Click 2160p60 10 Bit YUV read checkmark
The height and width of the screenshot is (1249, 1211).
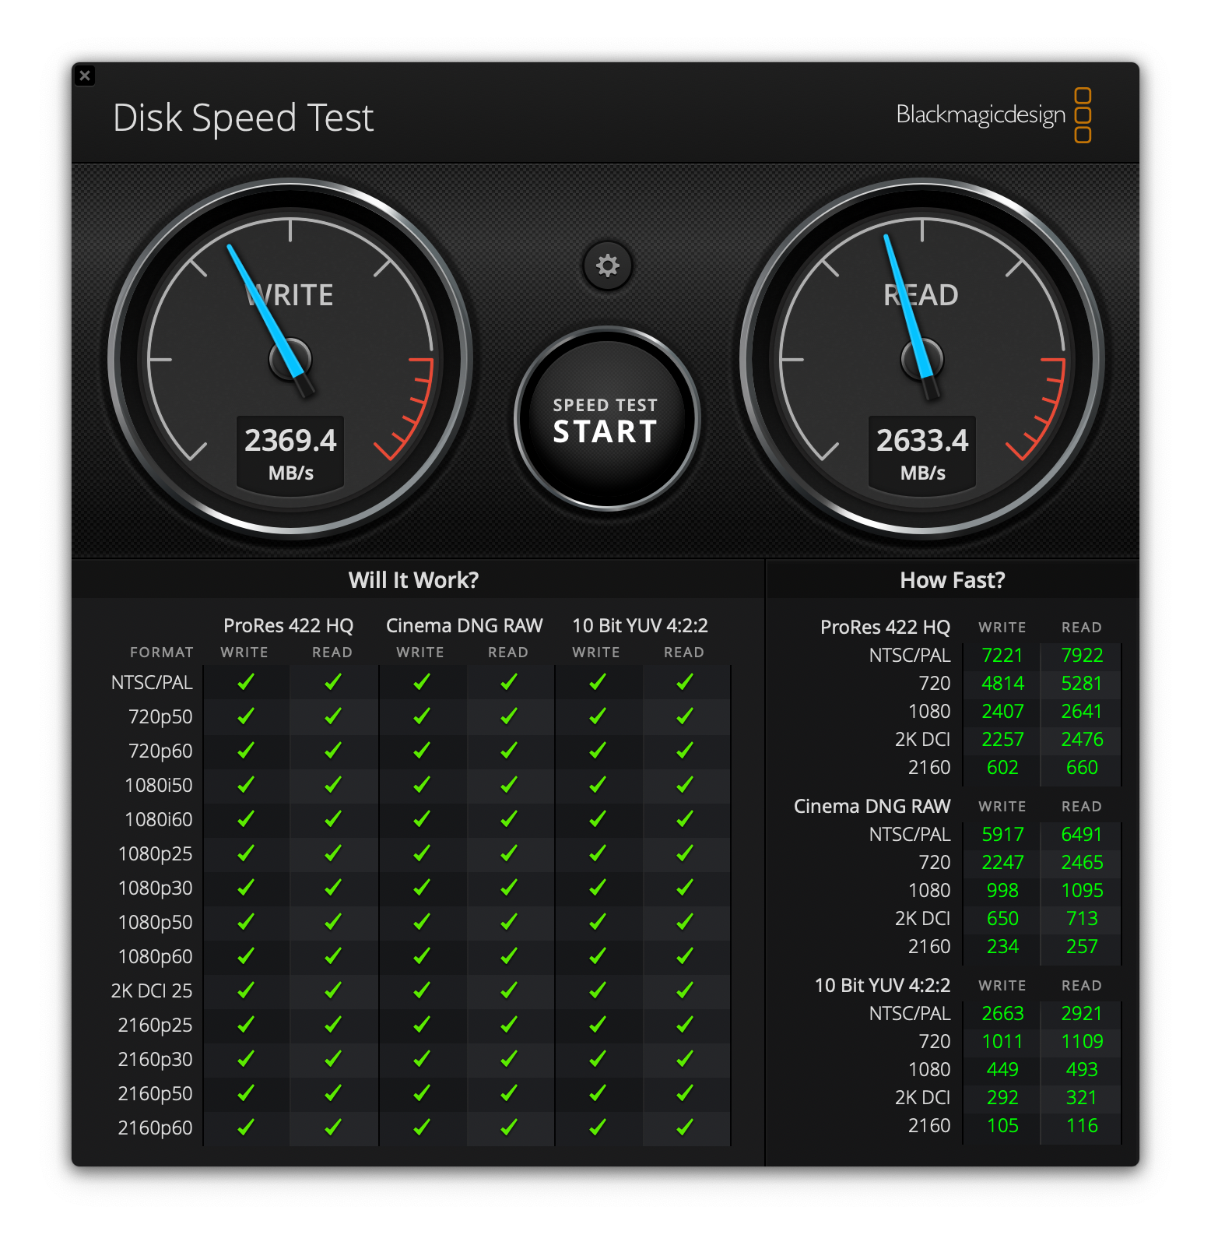(685, 1128)
